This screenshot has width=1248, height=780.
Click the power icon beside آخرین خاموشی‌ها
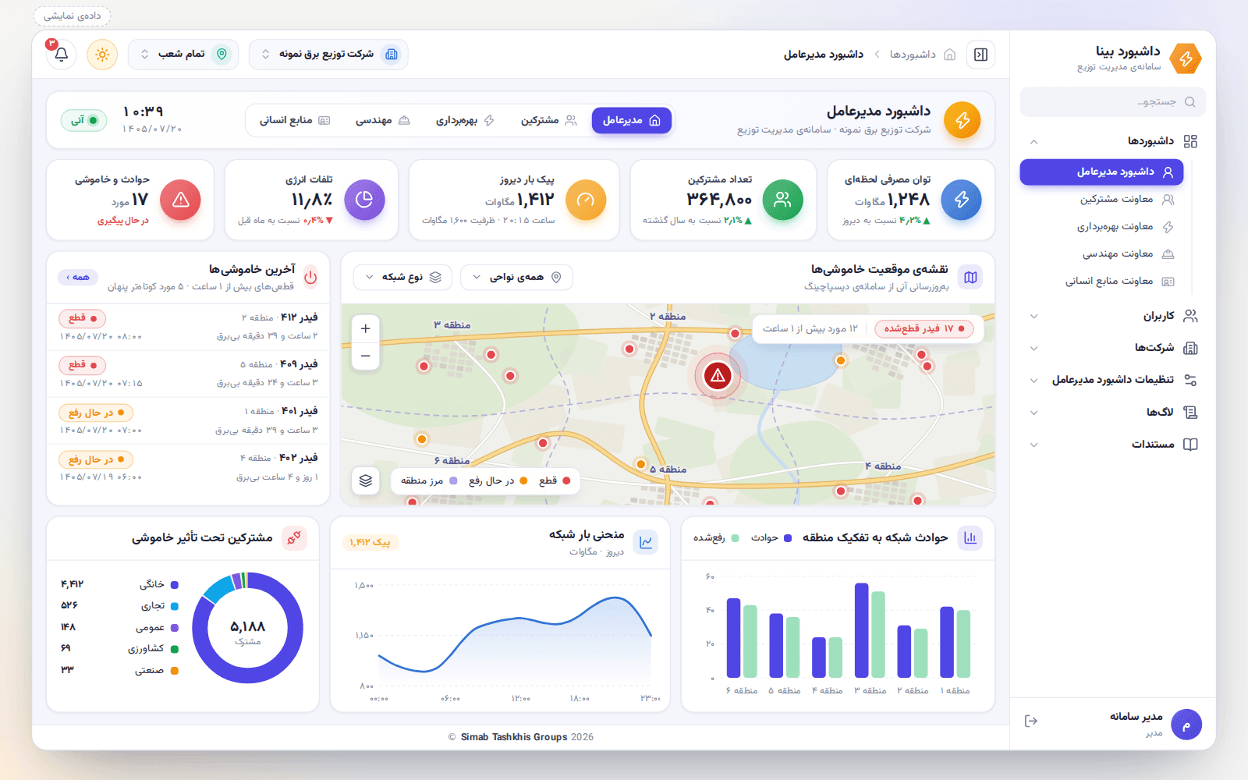click(x=310, y=276)
